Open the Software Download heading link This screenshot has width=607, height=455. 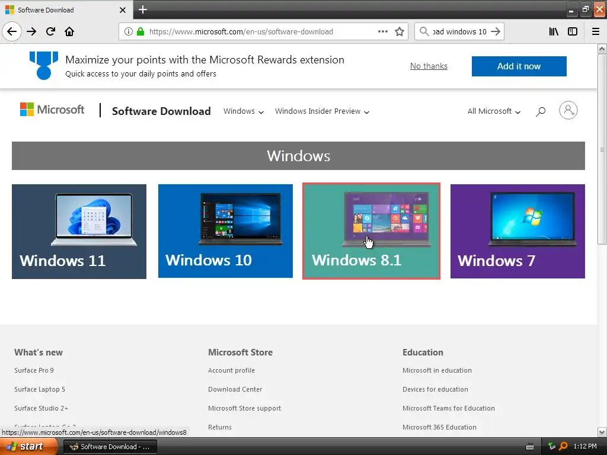(x=161, y=111)
